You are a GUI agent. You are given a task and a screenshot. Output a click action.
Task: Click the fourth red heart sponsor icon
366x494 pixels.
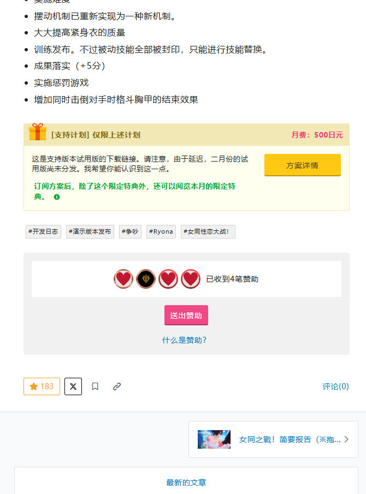point(190,279)
